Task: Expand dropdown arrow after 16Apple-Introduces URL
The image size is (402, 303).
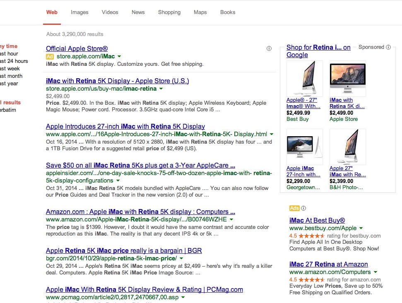Action: tap(272, 134)
